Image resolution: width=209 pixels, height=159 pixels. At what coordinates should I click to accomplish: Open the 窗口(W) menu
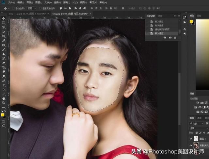click(93, 2)
